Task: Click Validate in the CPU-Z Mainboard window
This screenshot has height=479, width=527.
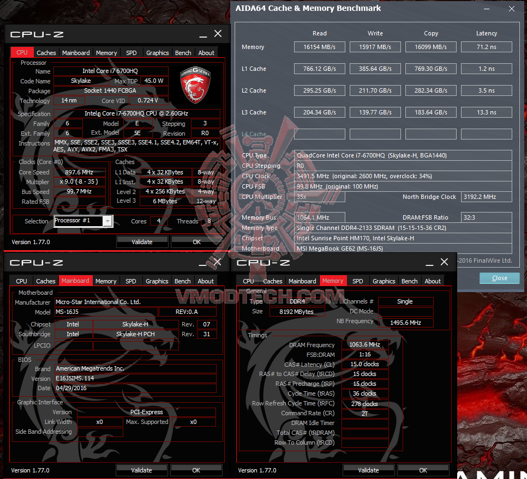Action: pyautogui.click(x=141, y=470)
